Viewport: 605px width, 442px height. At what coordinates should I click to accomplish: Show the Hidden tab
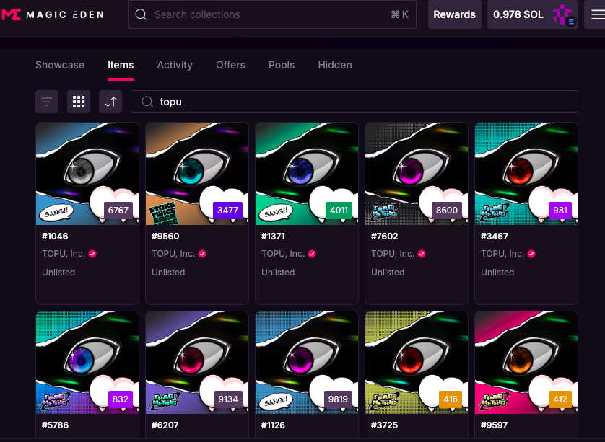point(335,65)
